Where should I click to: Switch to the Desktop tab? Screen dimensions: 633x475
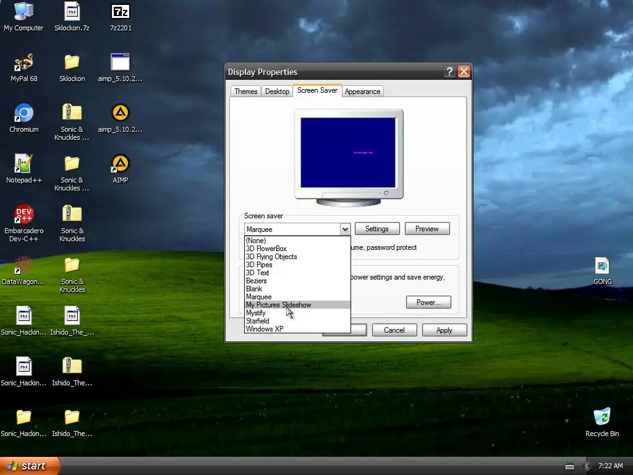point(277,92)
